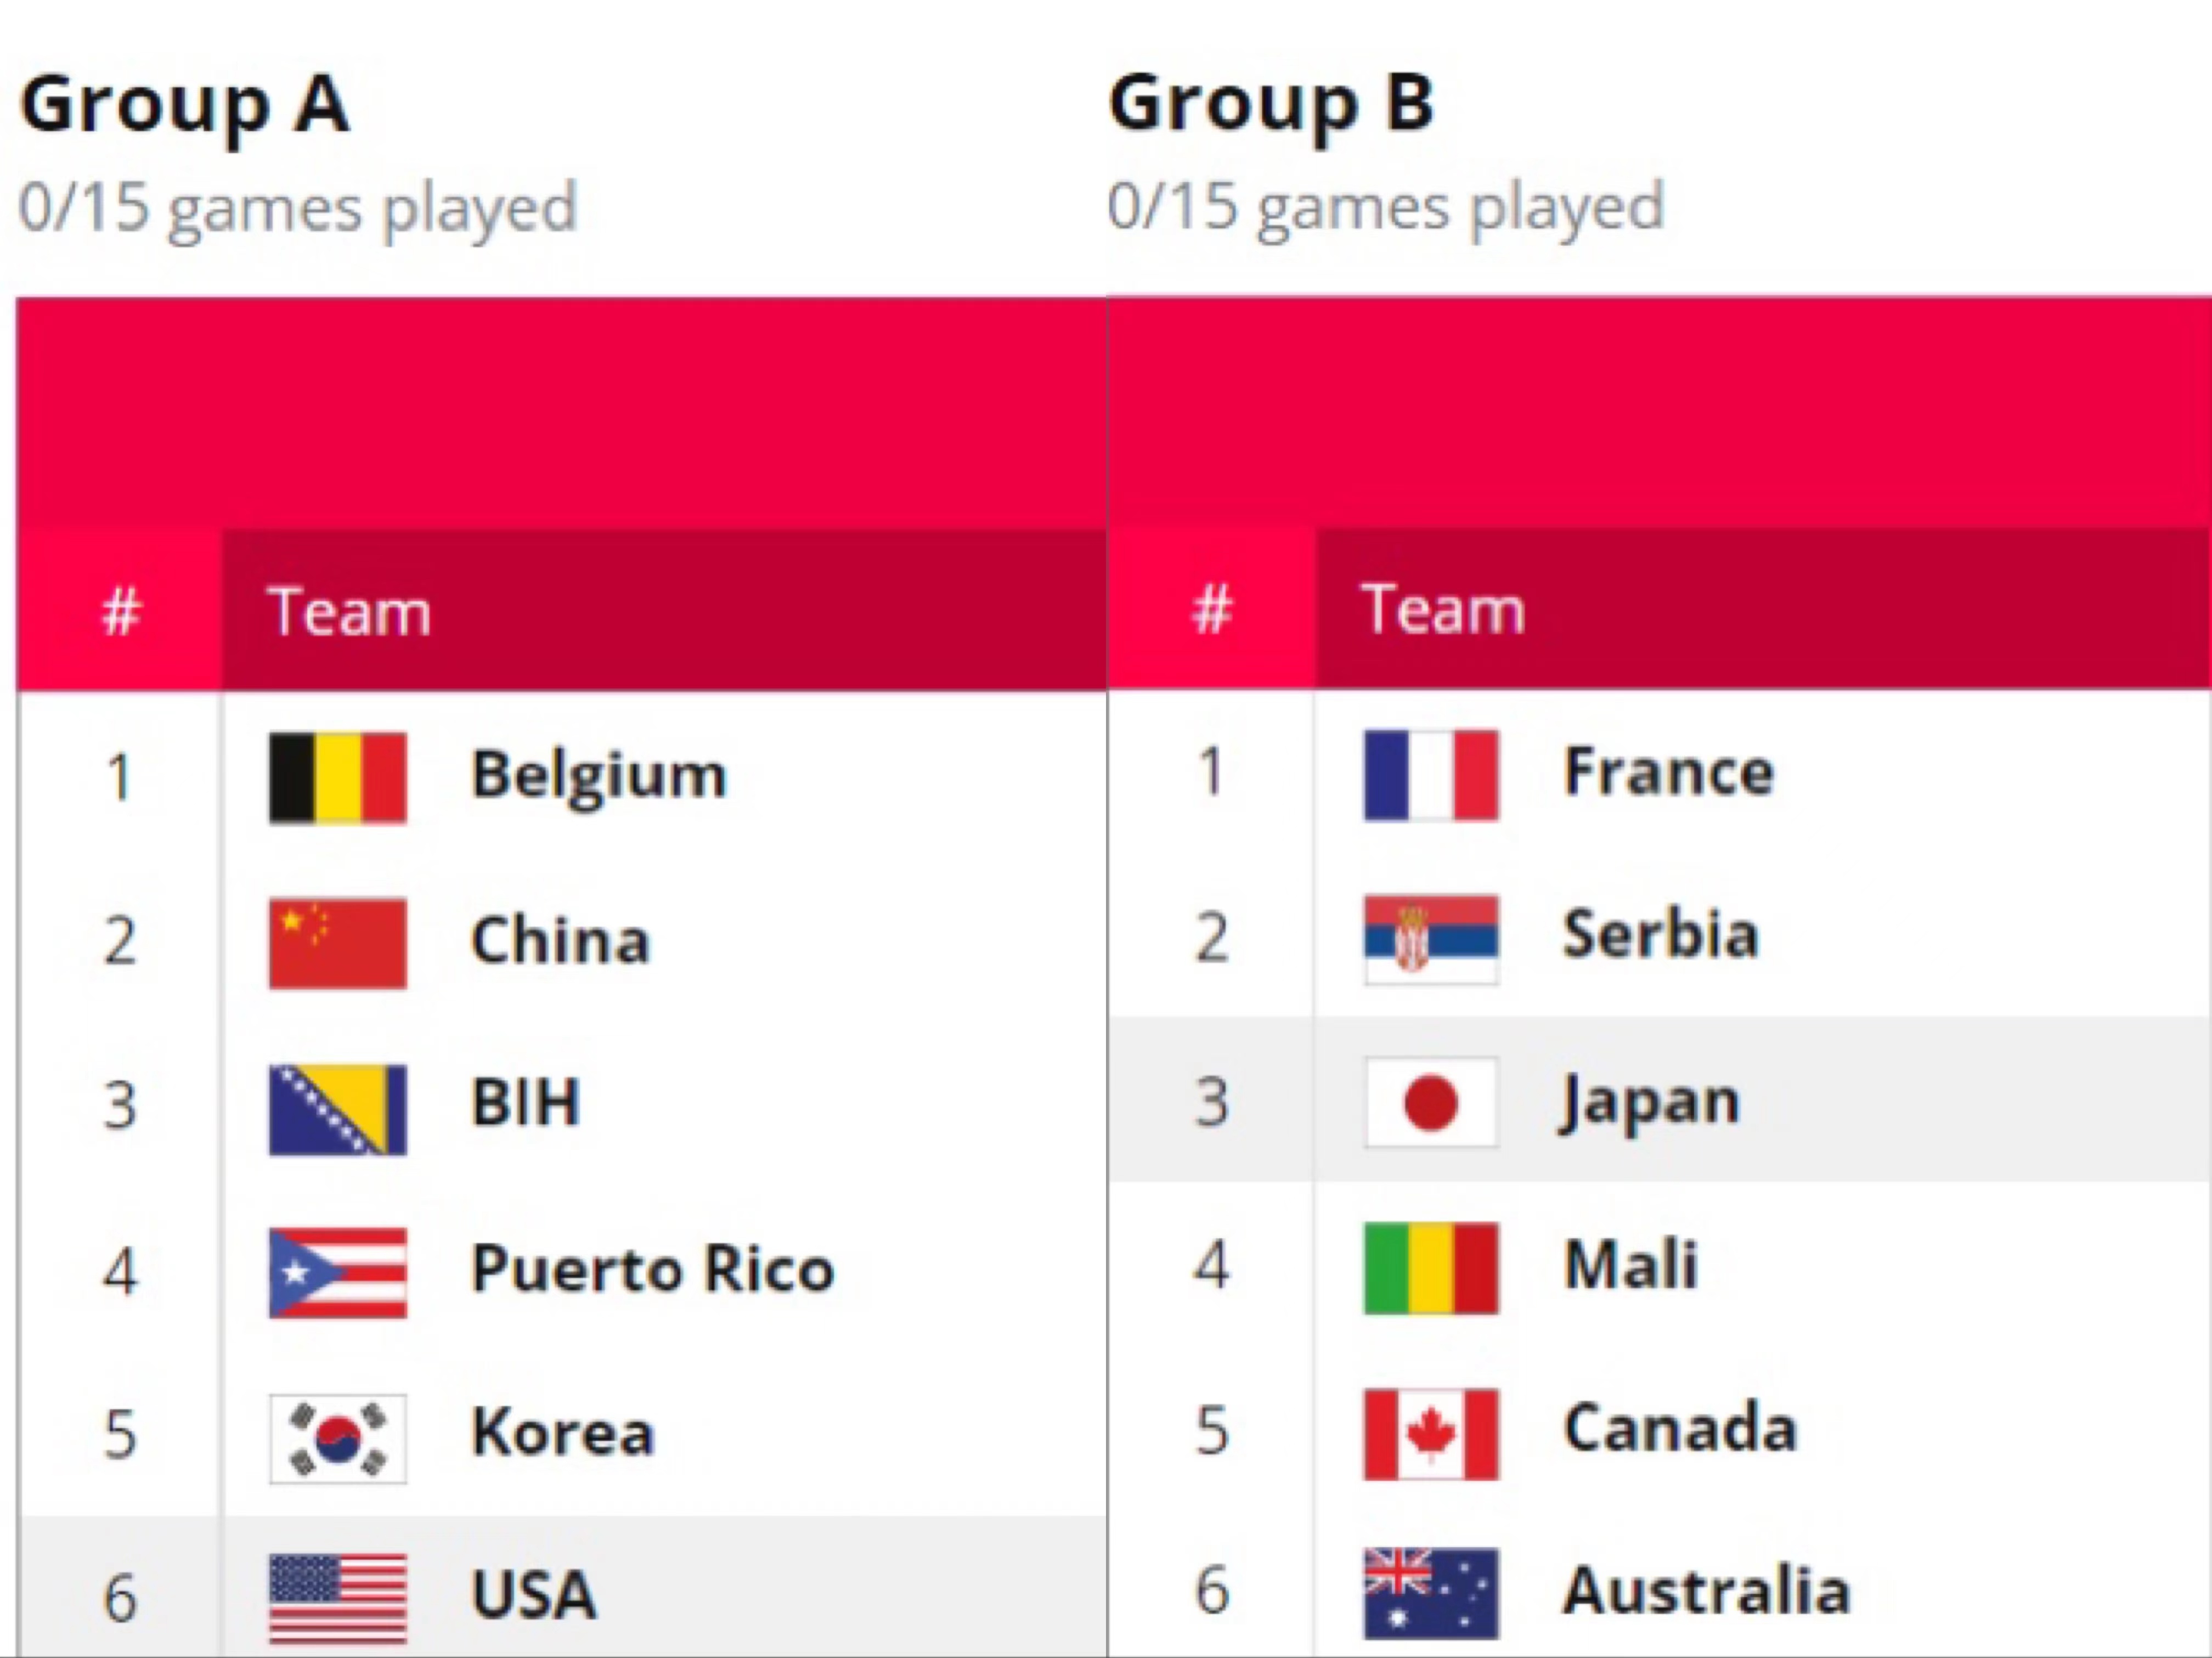The height and width of the screenshot is (1658, 2212).
Task: Click the Korea flag icon
Action: 338,1438
